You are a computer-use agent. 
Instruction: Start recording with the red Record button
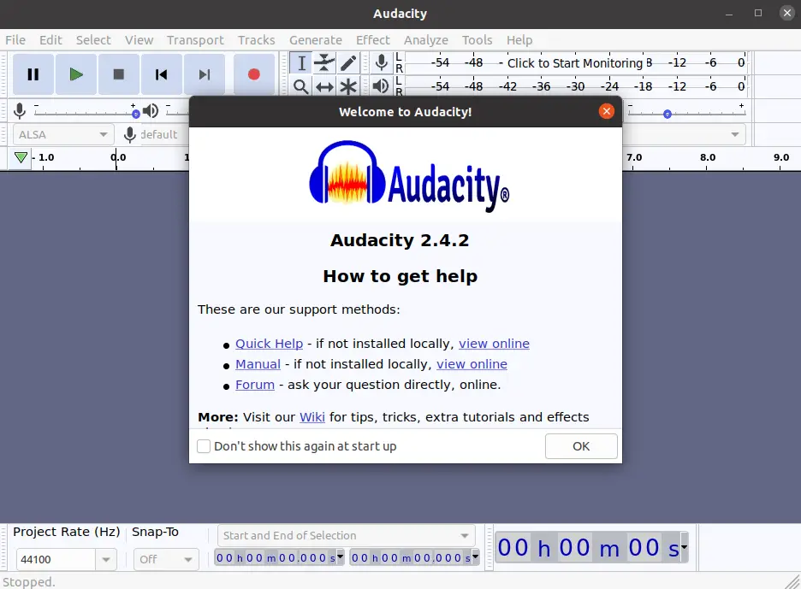click(254, 74)
